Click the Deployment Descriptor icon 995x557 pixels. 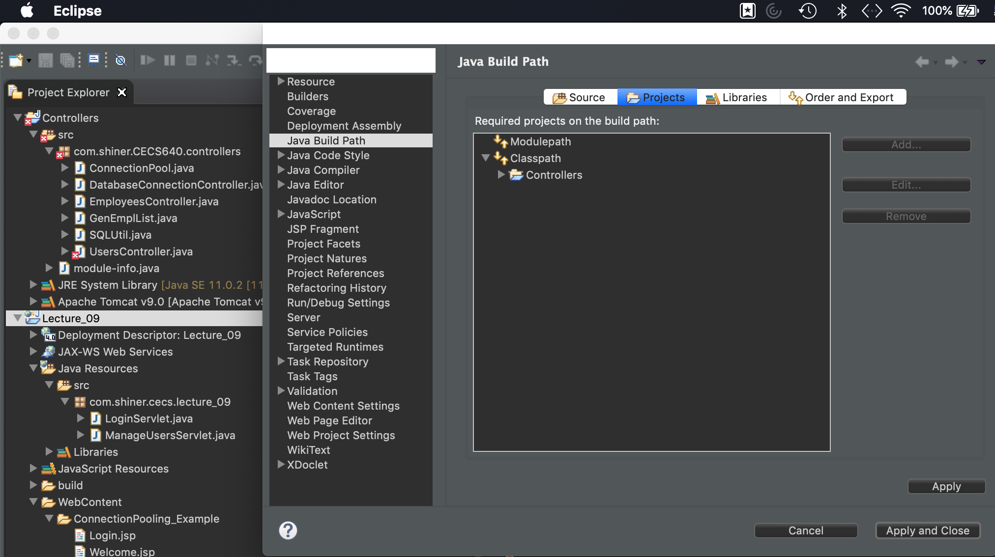[48, 335]
